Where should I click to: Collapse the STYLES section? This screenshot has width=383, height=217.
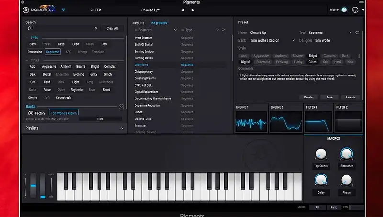pyautogui.click(x=27, y=61)
